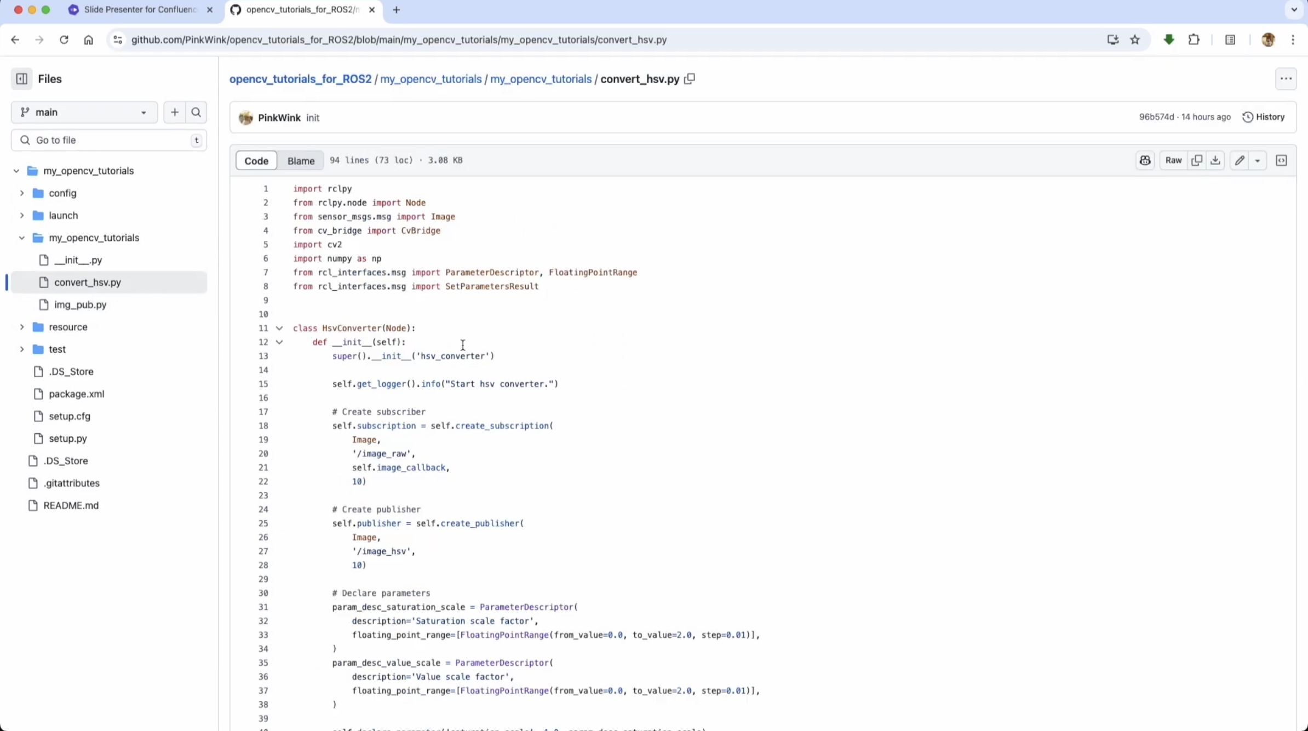Copy raw file contents icon
The height and width of the screenshot is (731, 1308).
1197,160
